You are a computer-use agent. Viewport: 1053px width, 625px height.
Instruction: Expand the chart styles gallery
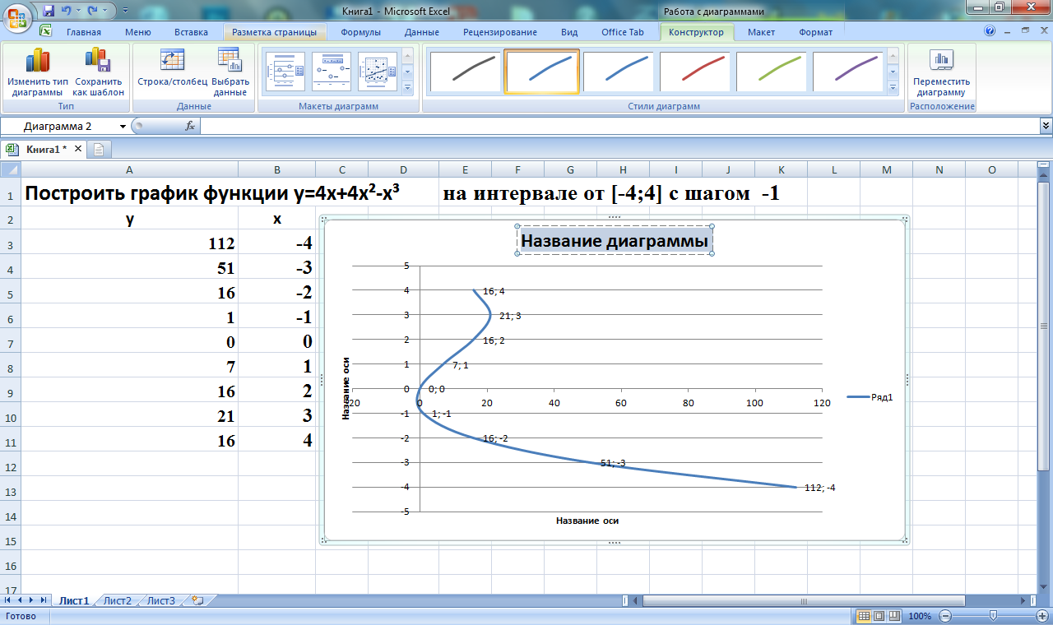point(893,87)
